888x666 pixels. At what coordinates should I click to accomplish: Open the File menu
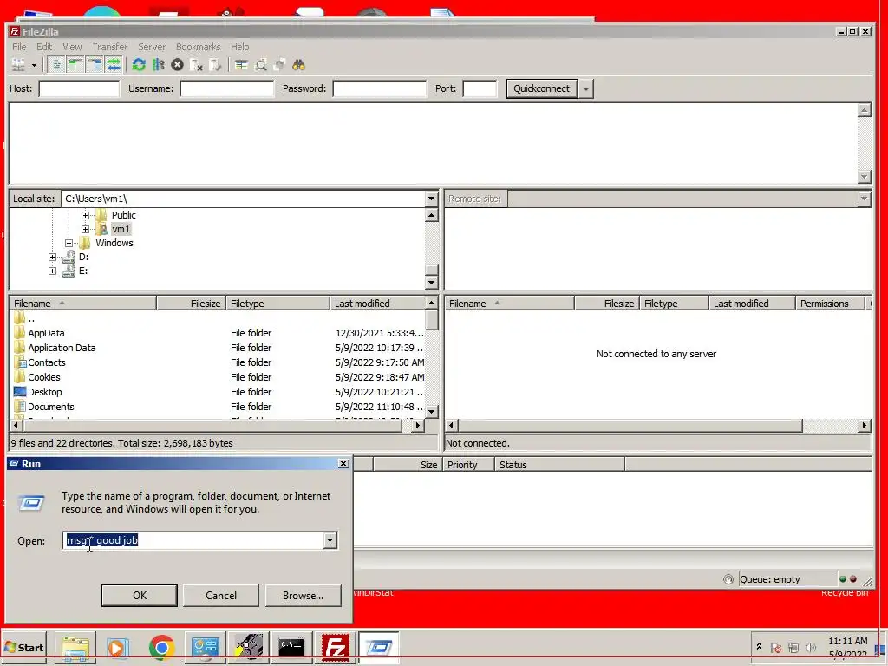click(x=19, y=47)
